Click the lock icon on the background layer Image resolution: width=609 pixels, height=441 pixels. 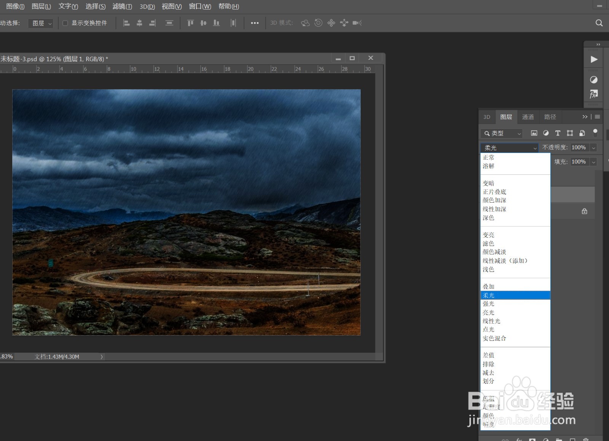(x=585, y=211)
